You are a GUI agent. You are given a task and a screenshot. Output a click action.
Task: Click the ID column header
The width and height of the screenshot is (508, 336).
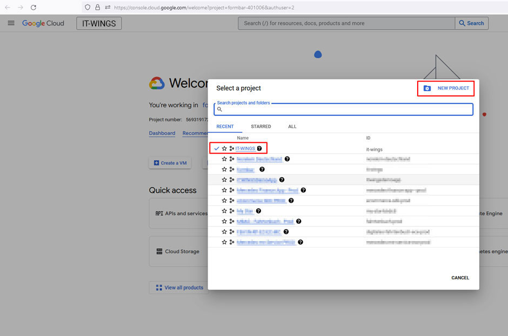tap(368, 138)
